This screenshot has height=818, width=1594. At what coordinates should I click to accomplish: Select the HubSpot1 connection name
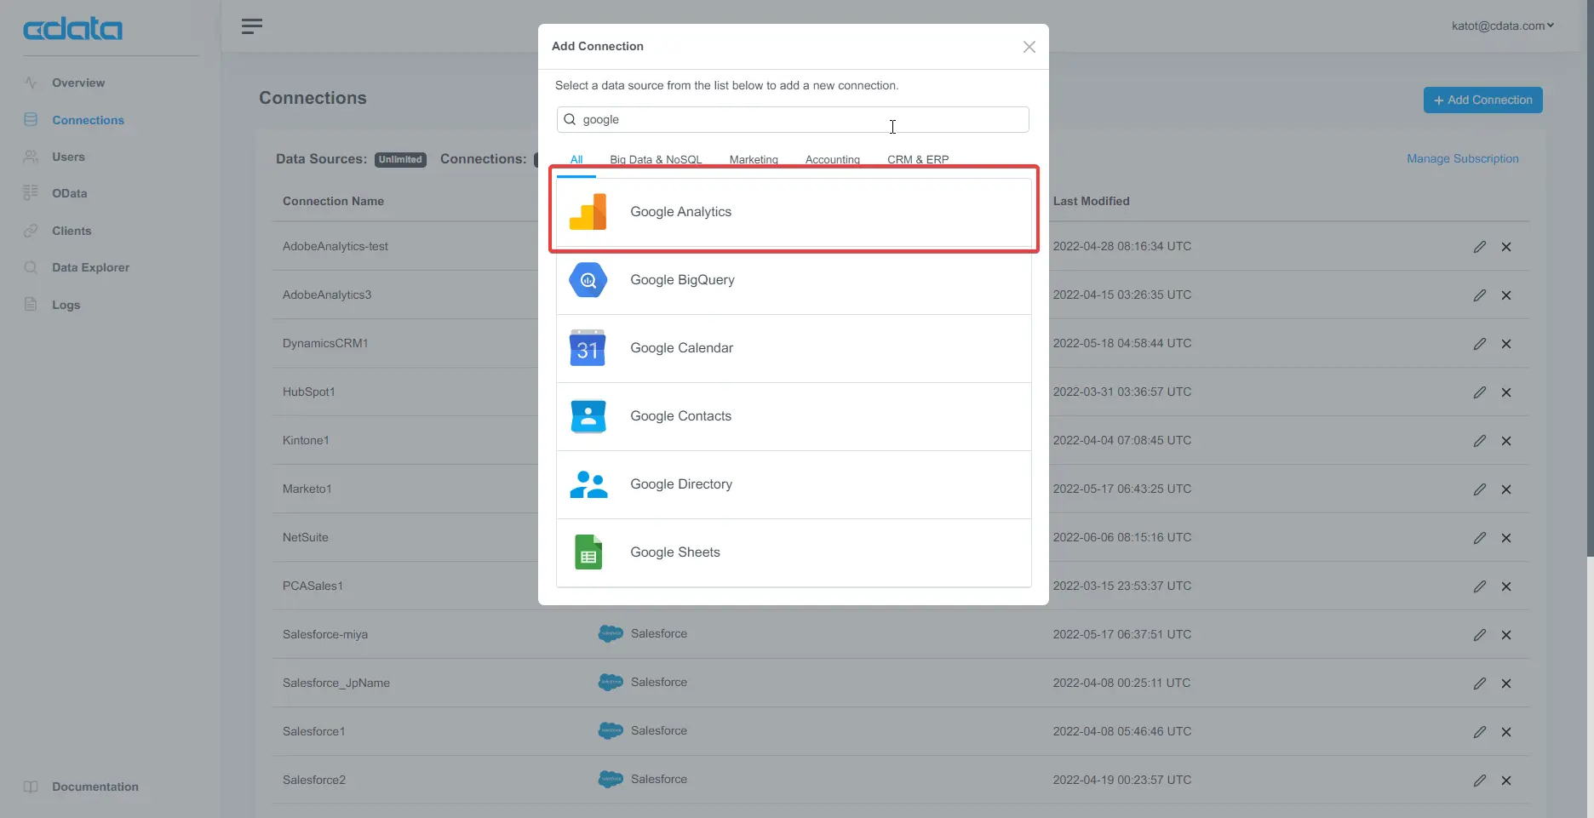(x=309, y=392)
